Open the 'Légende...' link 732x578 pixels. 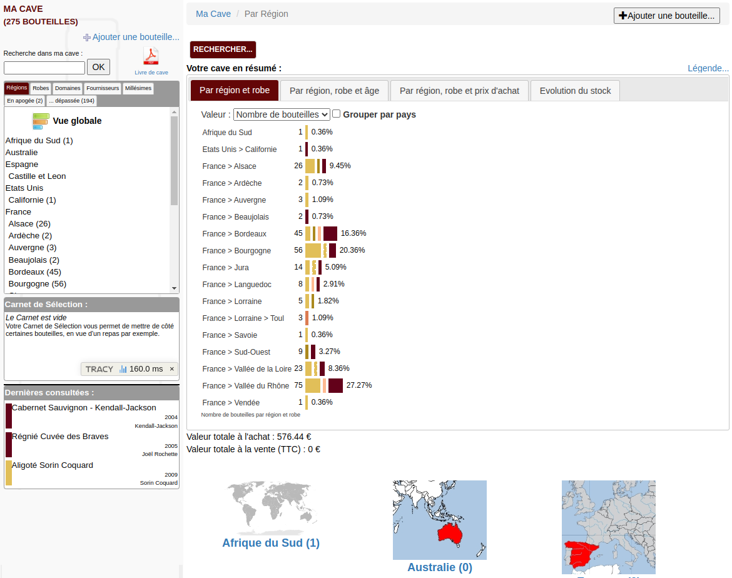point(707,68)
